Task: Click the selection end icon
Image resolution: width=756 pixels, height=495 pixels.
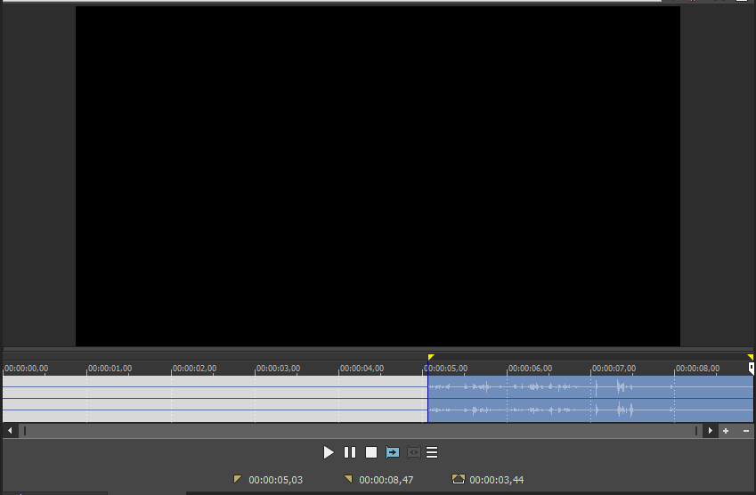Action: (348, 479)
